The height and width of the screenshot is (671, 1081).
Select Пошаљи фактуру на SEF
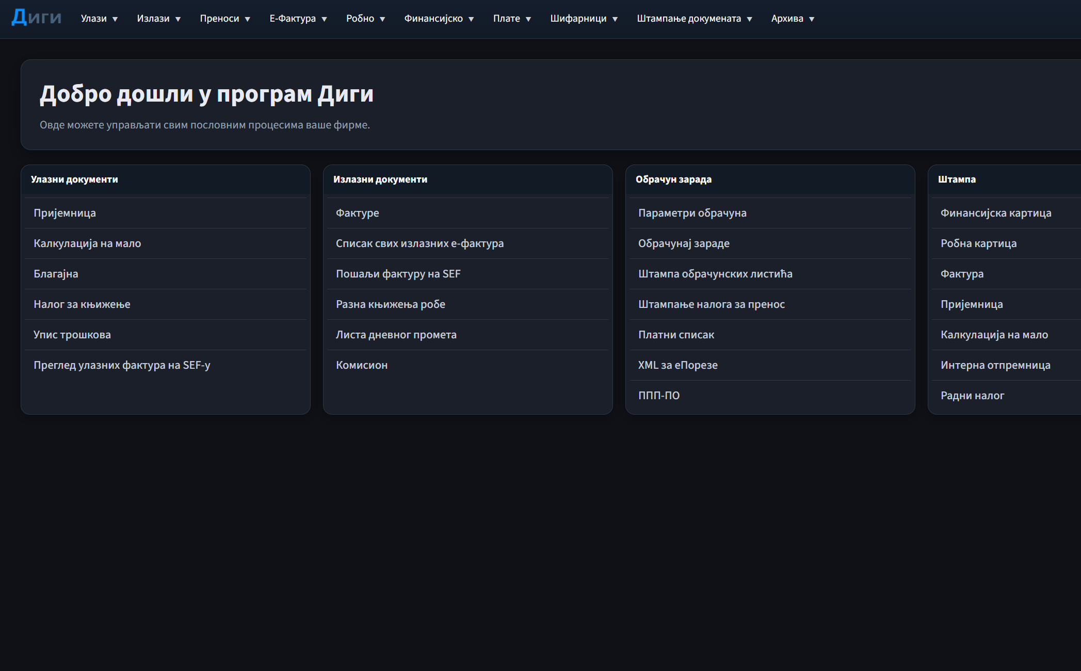(x=468, y=274)
